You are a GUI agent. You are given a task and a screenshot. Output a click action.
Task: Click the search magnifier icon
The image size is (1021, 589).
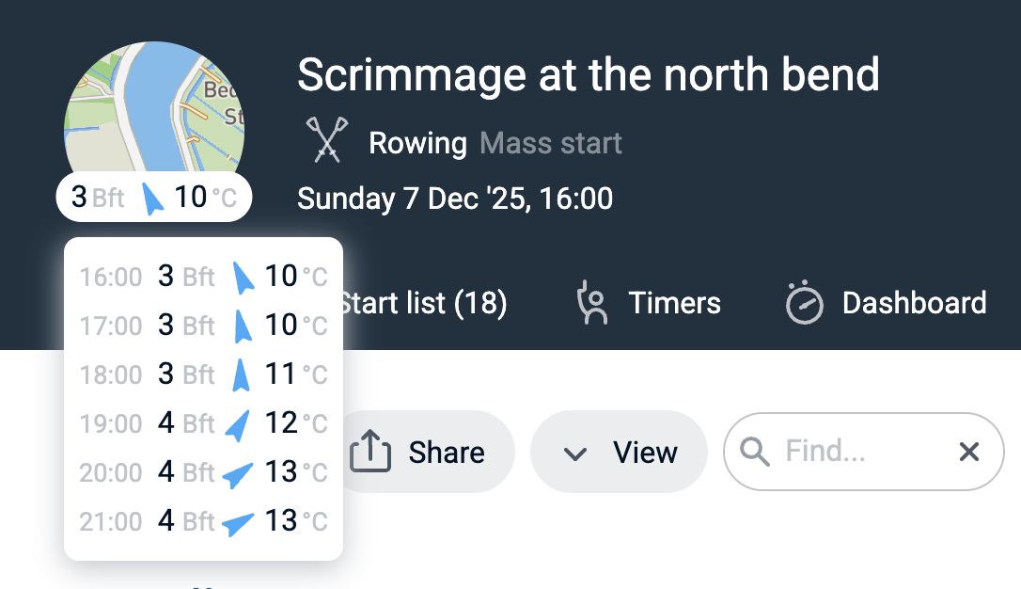(754, 452)
